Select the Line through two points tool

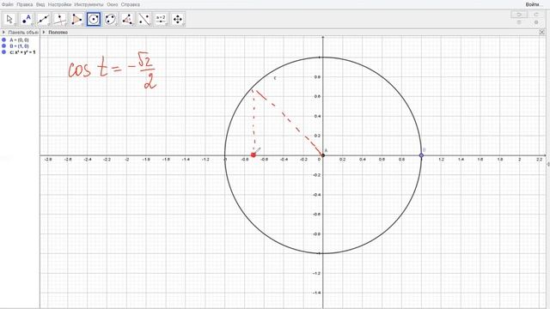point(43,19)
